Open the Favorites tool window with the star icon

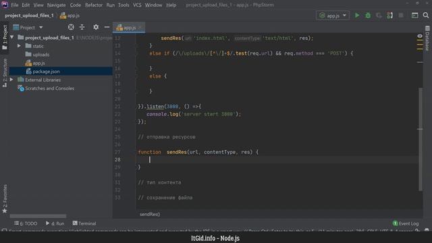click(x=5, y=199)
